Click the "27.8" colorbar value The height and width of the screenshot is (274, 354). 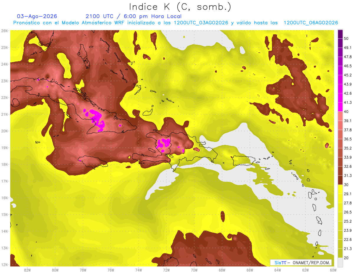348,203
